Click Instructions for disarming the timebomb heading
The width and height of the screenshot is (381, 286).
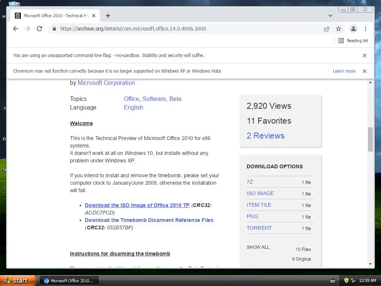point(120,254)
